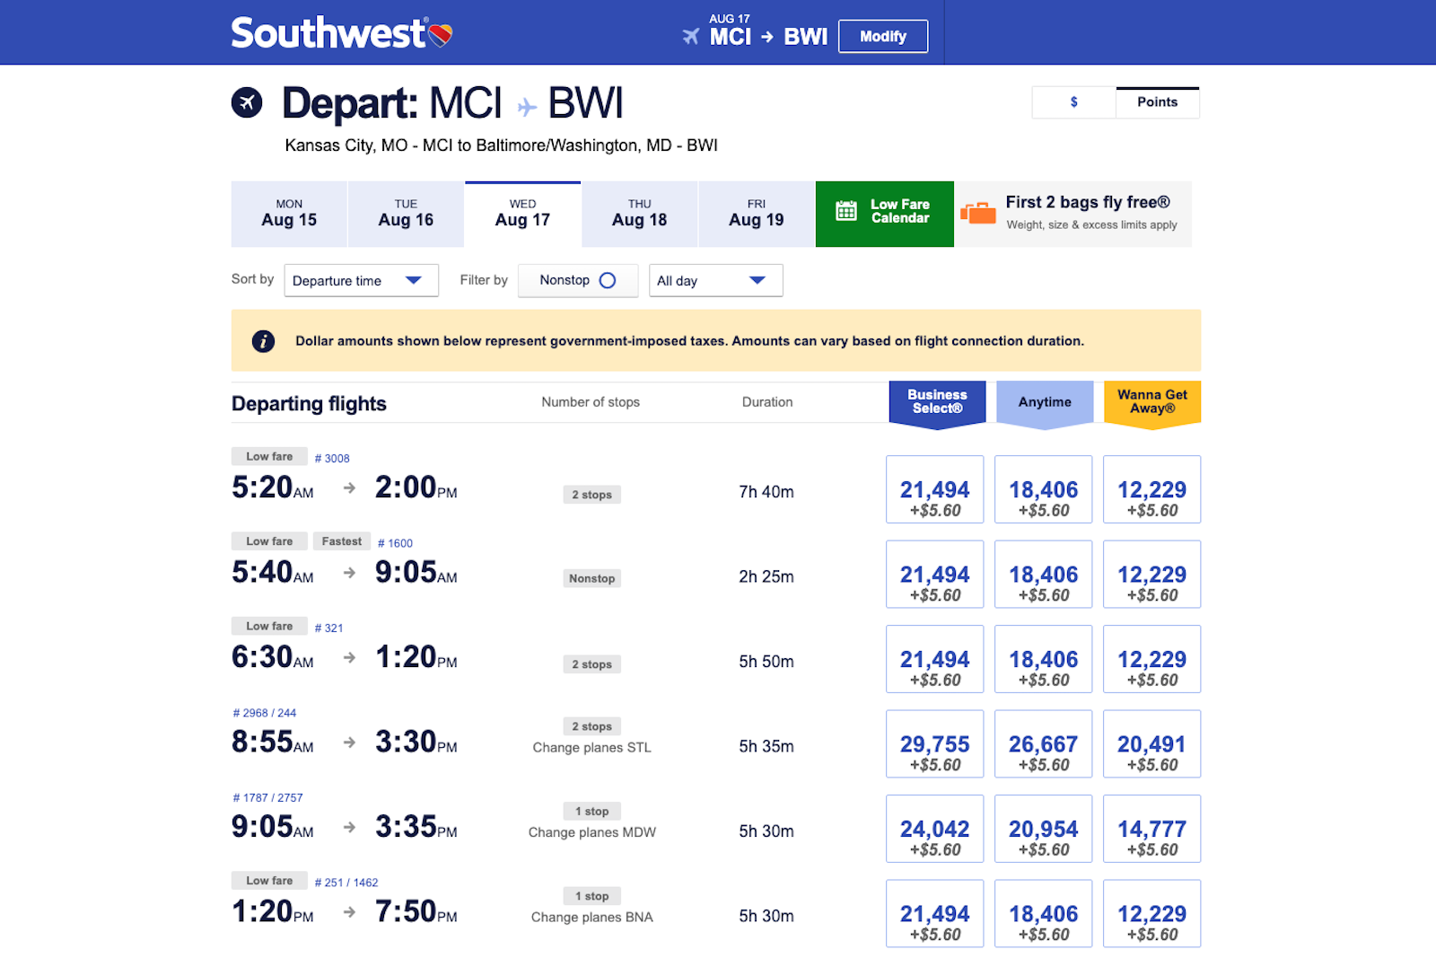1436x958 pixels.
Task: Select Wanna Get Away fare for 5:40 AM nonstop
Action: 1151,575
